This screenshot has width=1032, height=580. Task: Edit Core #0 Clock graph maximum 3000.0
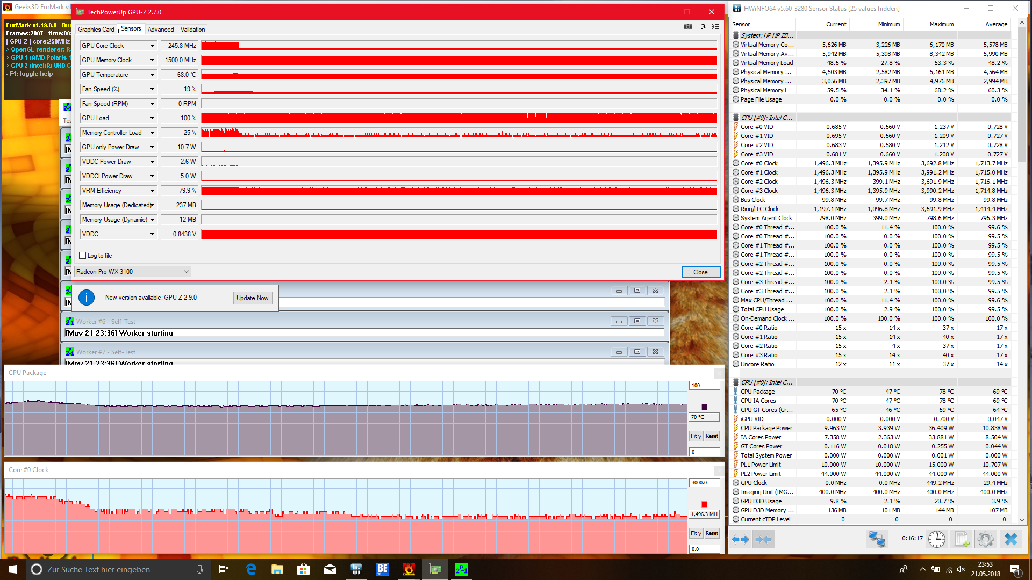[x=705, y=483]
